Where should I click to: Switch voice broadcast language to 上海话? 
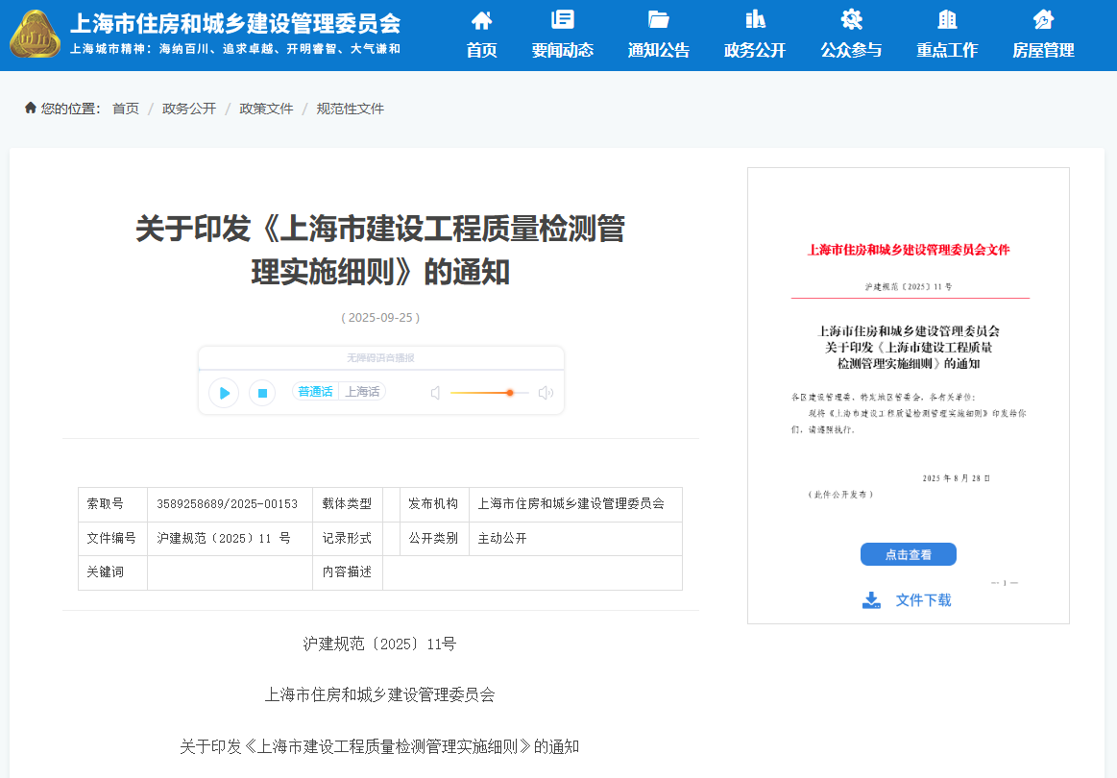(x=361, y=392)
